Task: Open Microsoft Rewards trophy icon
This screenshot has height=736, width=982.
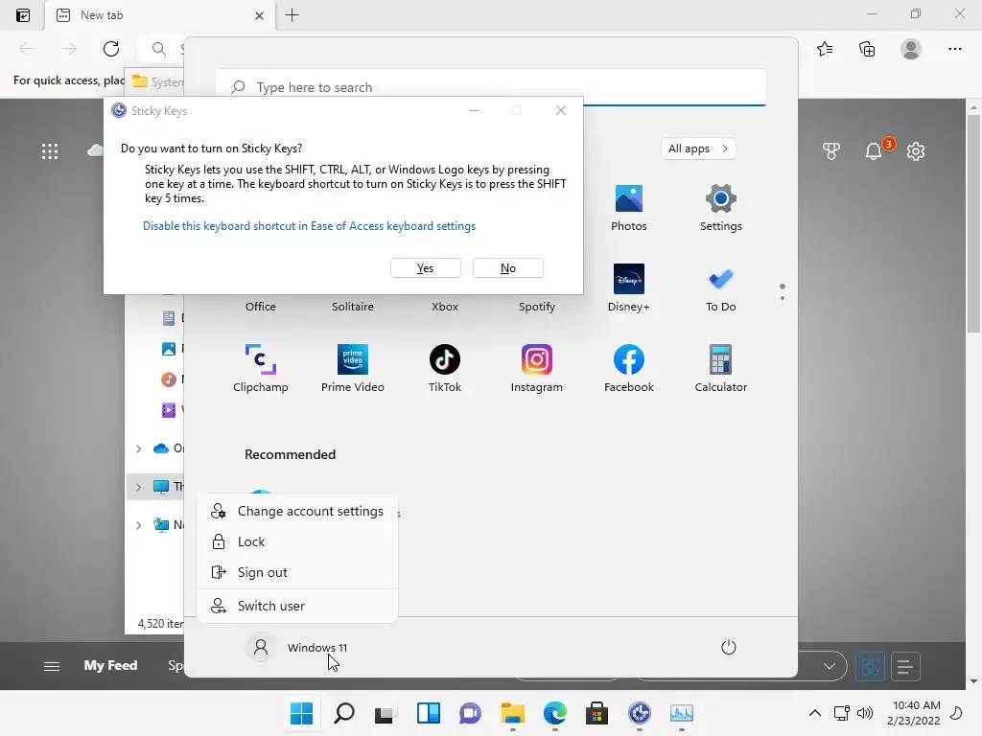Action: coord(831,150)
